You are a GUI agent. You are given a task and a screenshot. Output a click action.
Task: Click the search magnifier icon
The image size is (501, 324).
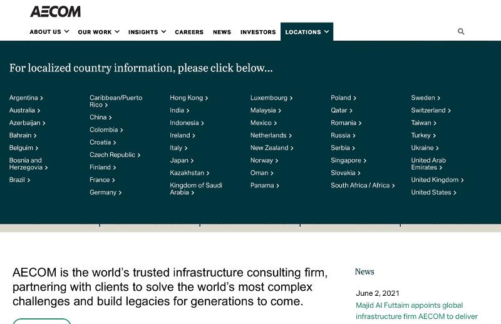[461, 31]
